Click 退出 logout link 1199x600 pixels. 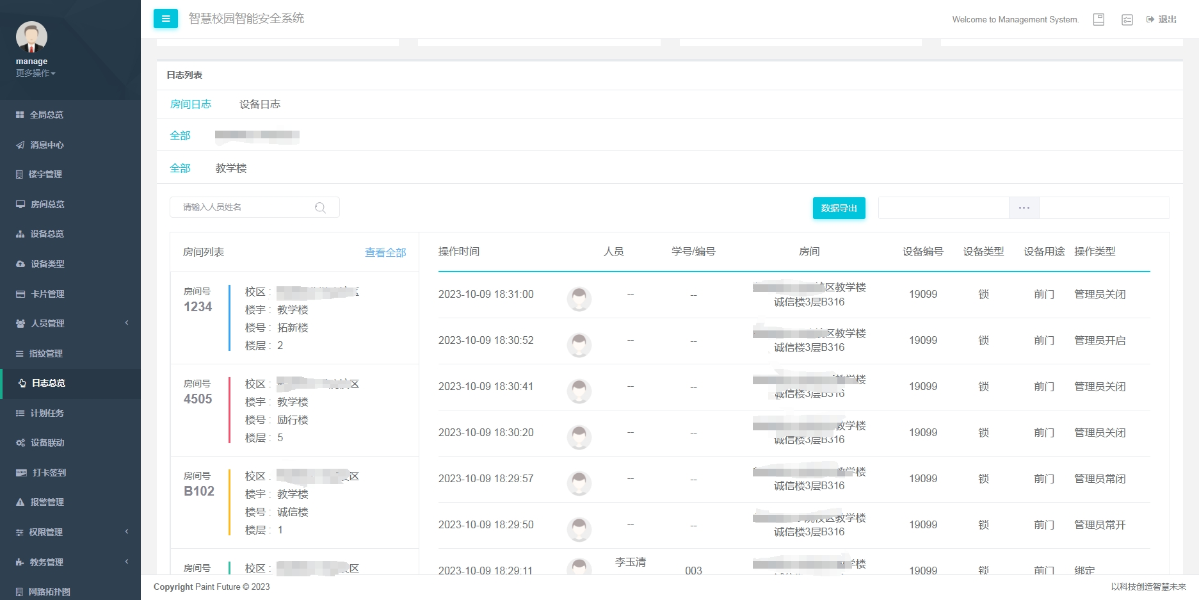[x=1162, y=19]
